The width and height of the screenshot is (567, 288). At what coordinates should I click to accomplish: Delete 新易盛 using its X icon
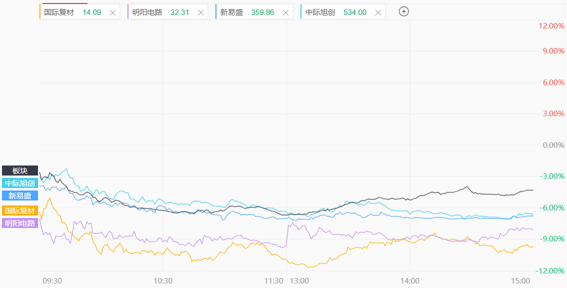(x=285, y=12)
